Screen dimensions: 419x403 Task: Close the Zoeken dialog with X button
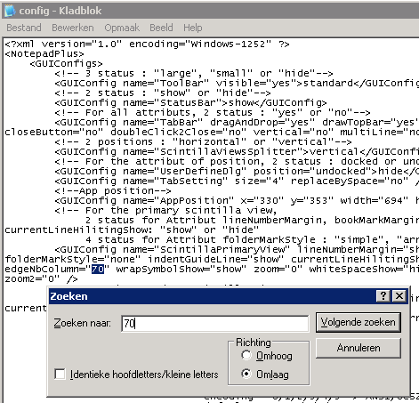tap(399, 295)
